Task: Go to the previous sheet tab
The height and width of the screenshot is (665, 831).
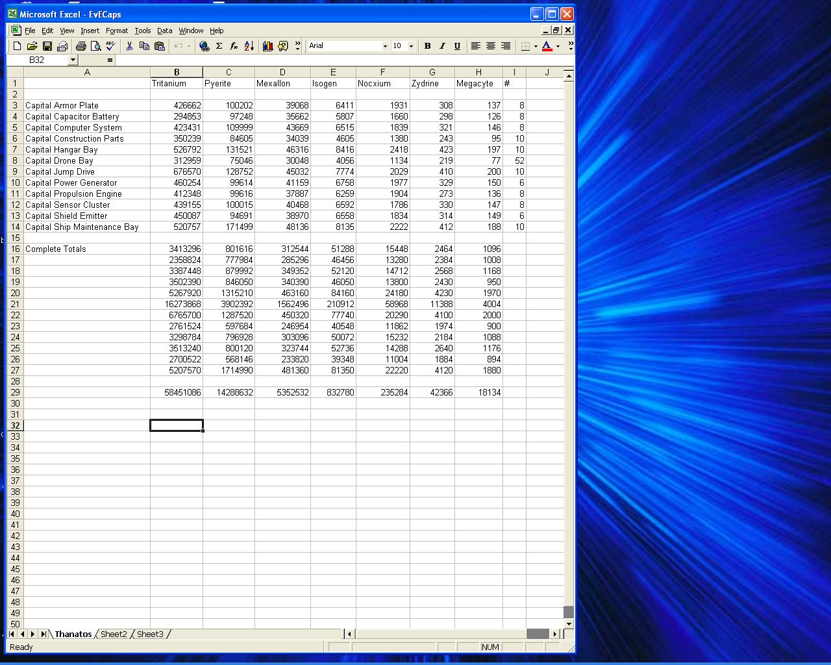Action: coord(23,634)
